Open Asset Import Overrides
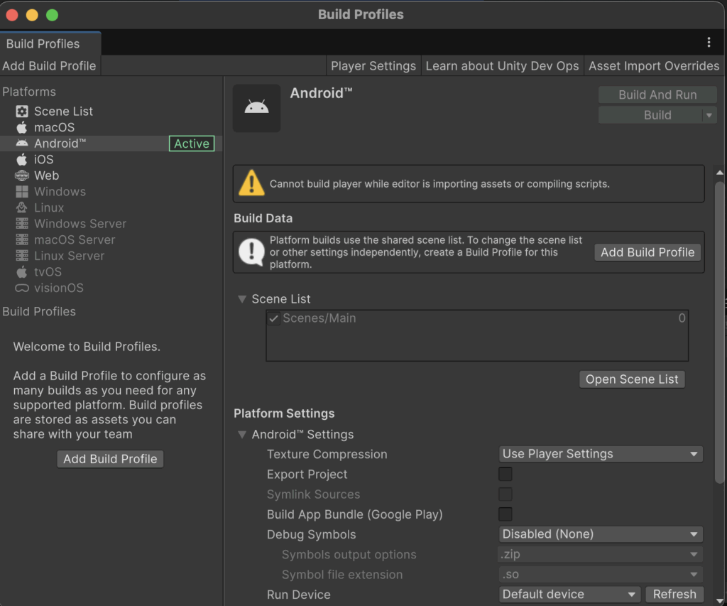 click(654, 66)
